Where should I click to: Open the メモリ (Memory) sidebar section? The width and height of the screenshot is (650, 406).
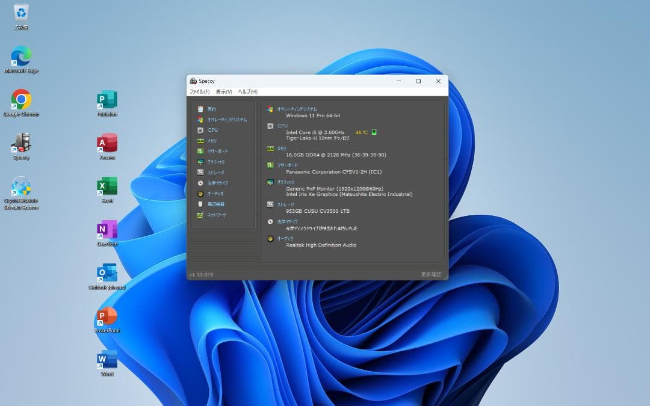coord(212,141)
